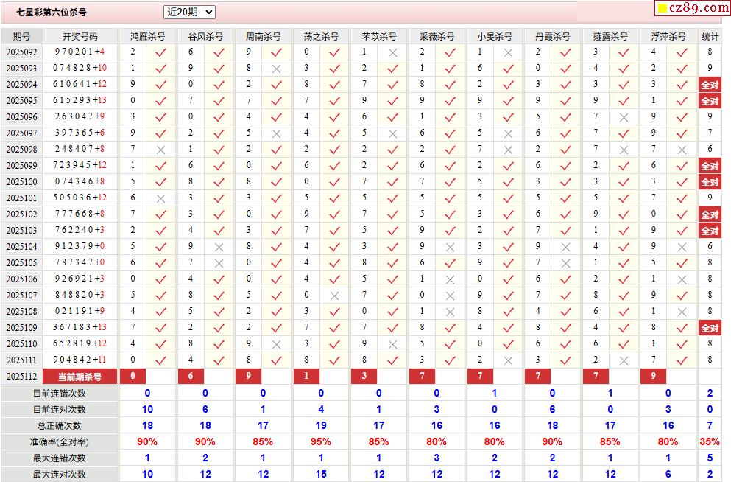Click the 周南 cross mark in row 2025097

pyautogui.click(x=277, y=133)
